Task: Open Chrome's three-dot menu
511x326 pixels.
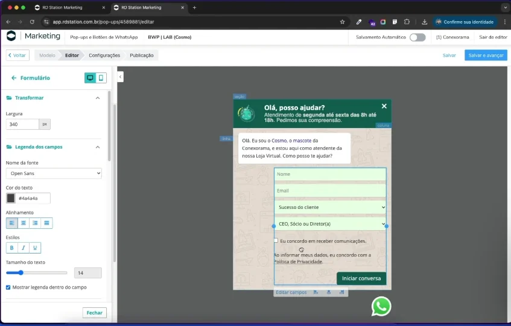Action: (x=505, y=22)
